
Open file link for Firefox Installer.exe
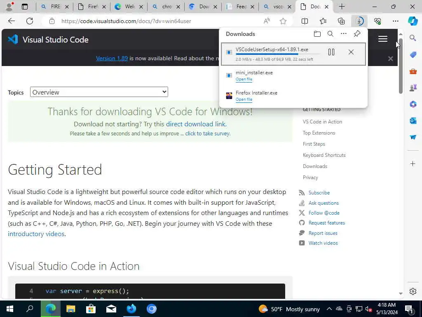[244, 99]
